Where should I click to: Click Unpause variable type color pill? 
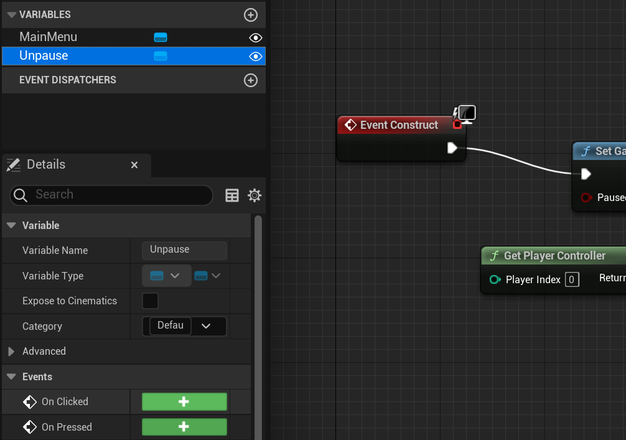[x=161, y=56]
